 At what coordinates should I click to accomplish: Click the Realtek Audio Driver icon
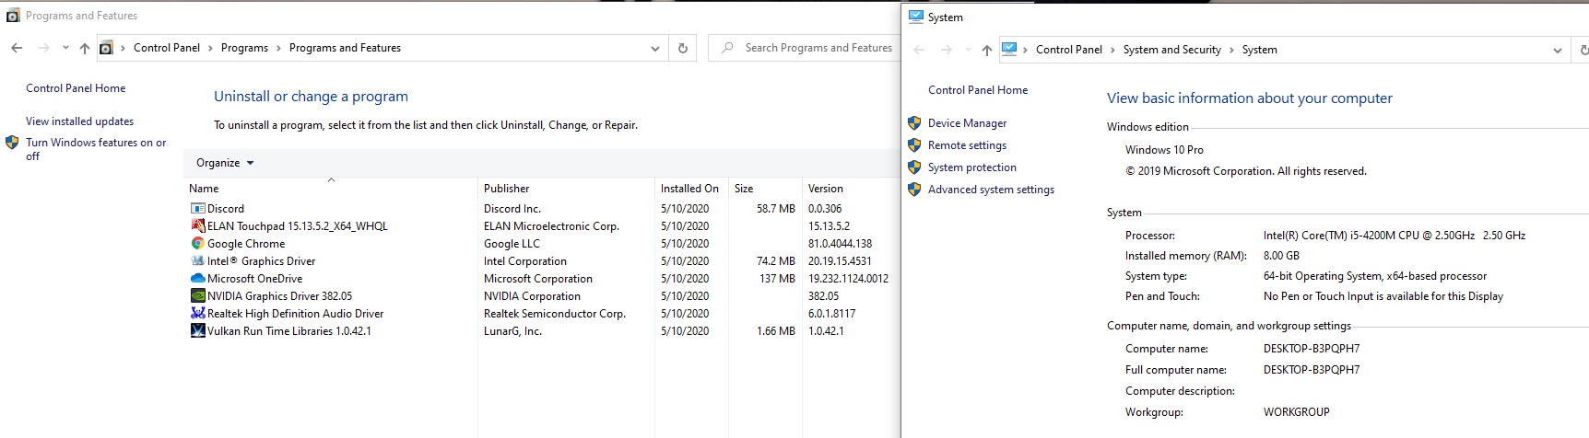(x=197, y=314)
